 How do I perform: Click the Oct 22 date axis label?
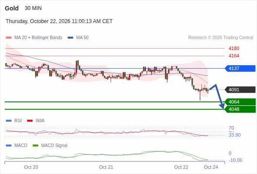181,167
